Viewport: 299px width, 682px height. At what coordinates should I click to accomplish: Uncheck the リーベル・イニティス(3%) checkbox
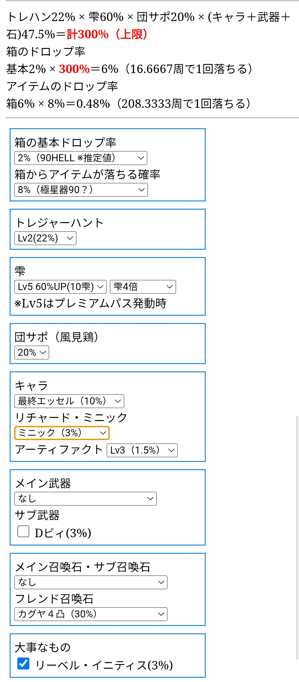[23, 664]
